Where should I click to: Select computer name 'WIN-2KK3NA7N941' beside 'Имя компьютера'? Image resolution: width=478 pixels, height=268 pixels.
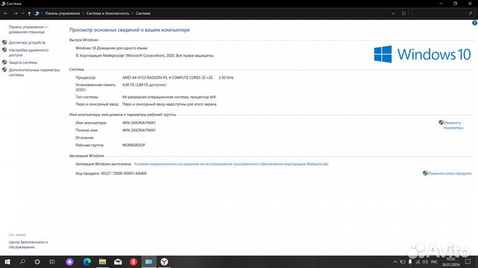pos(139,123)
